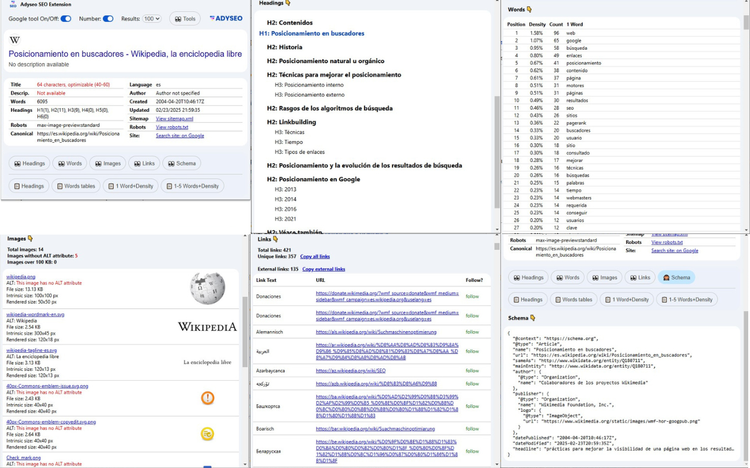This screenshot has width=750, height=468.
Task: Click the Wikipedia W favicon above the page title
Action: [15, 40]
